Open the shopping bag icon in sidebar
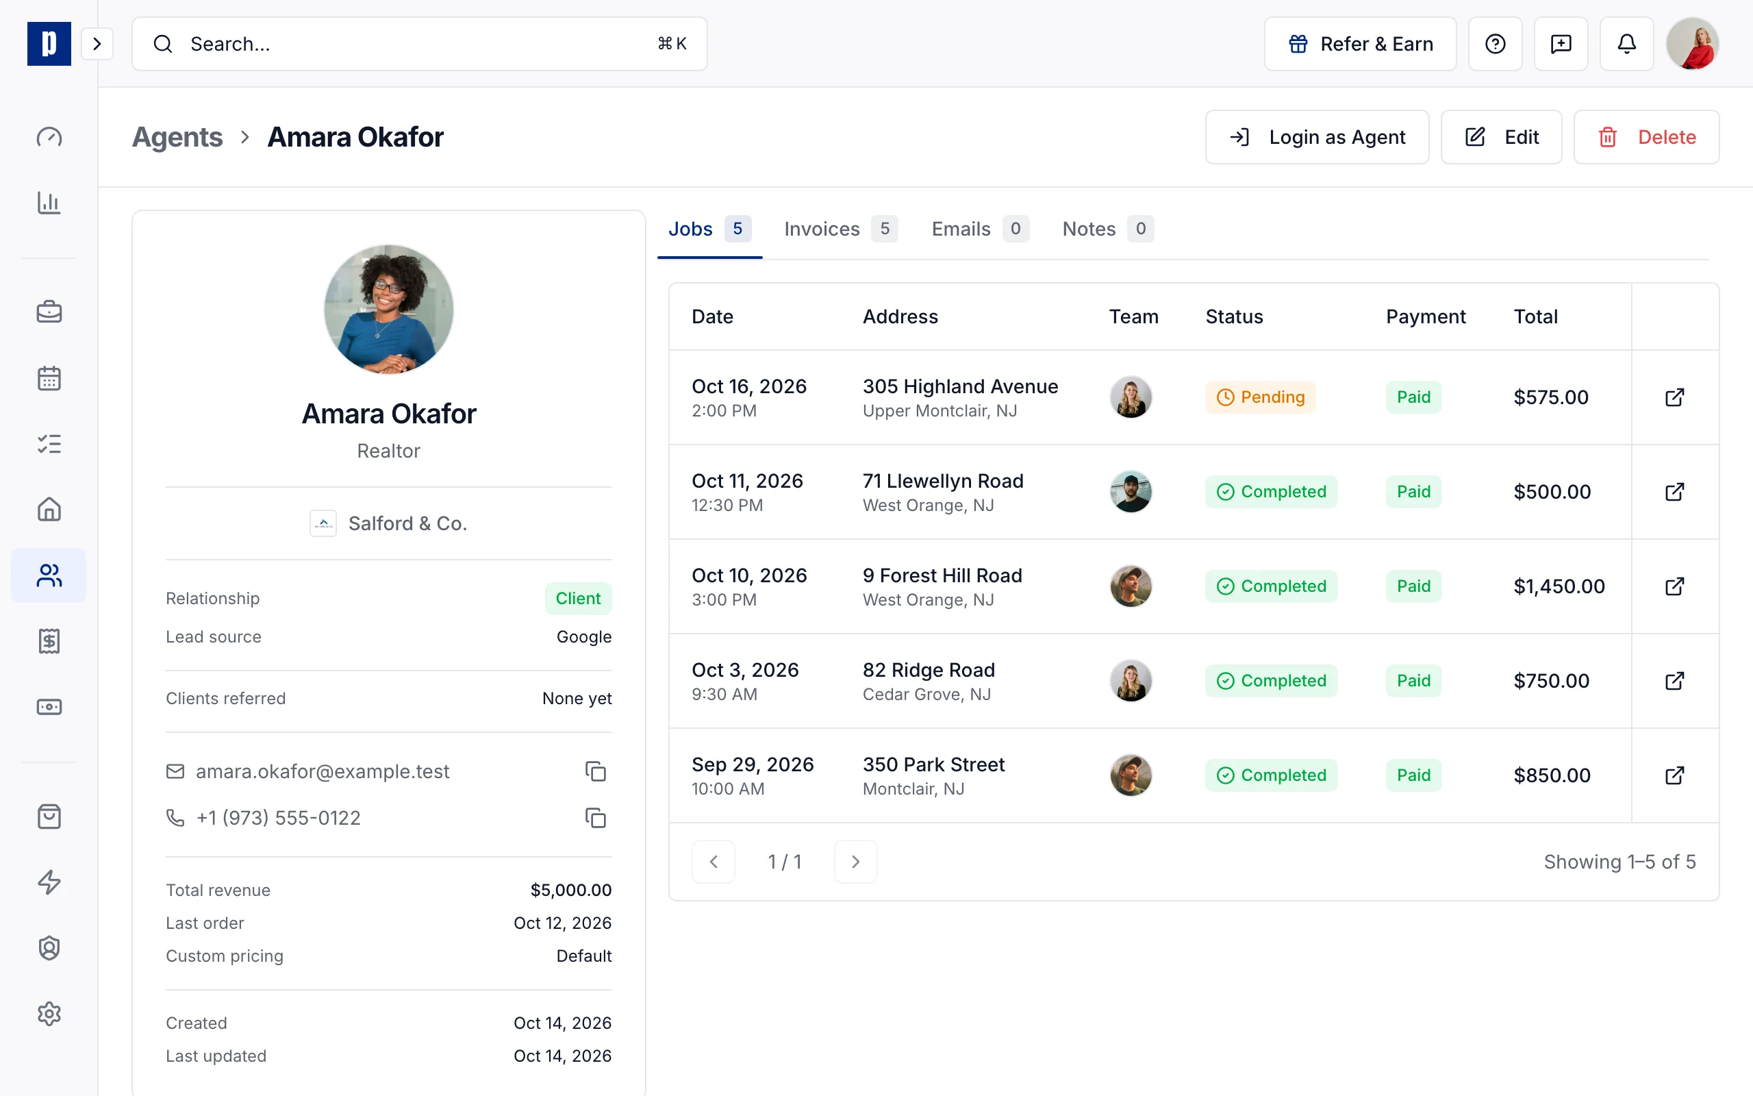This screenshot has width=1753, height=1096. (49, 817)
